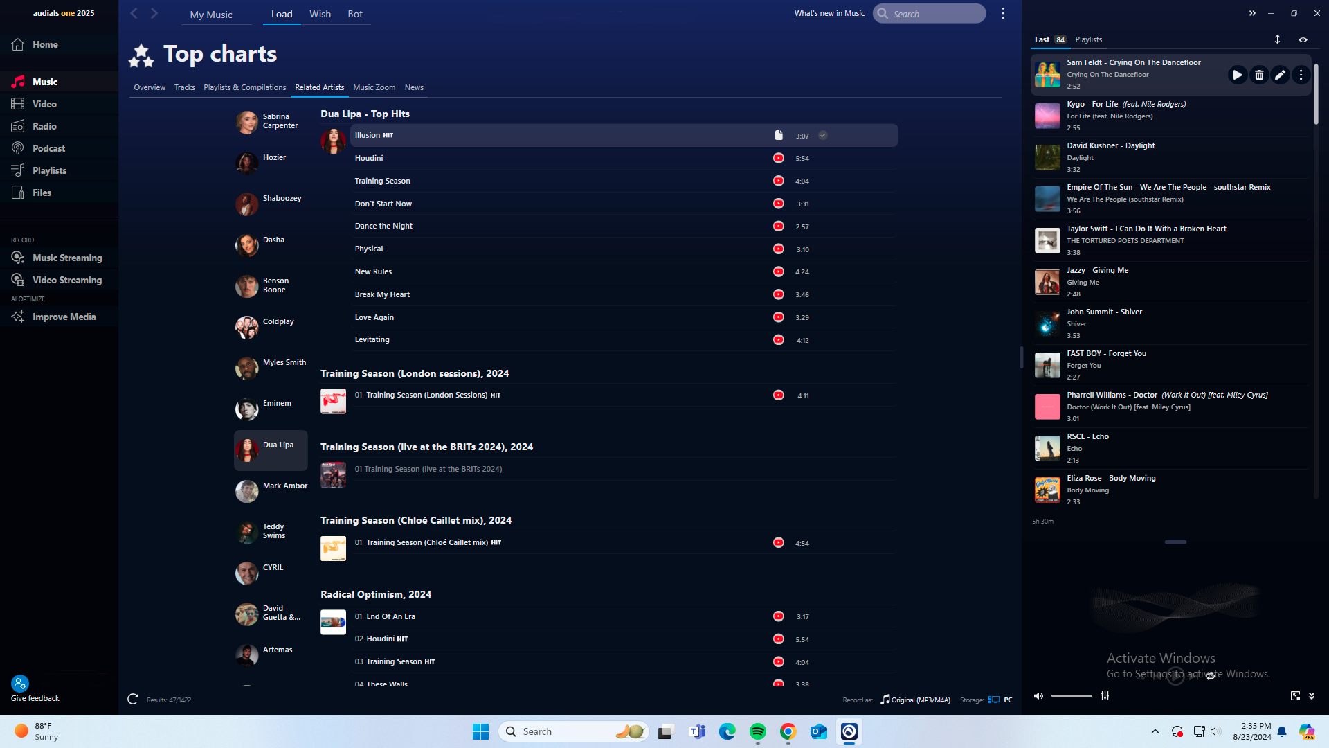Screen dimensions: 1329x748
Task: Open Radical Optimism album cover thumbnail
Action: [333, 622]
